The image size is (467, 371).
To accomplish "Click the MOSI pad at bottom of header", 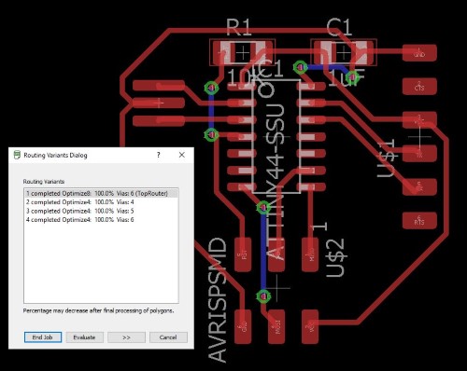I will [276, 326].
